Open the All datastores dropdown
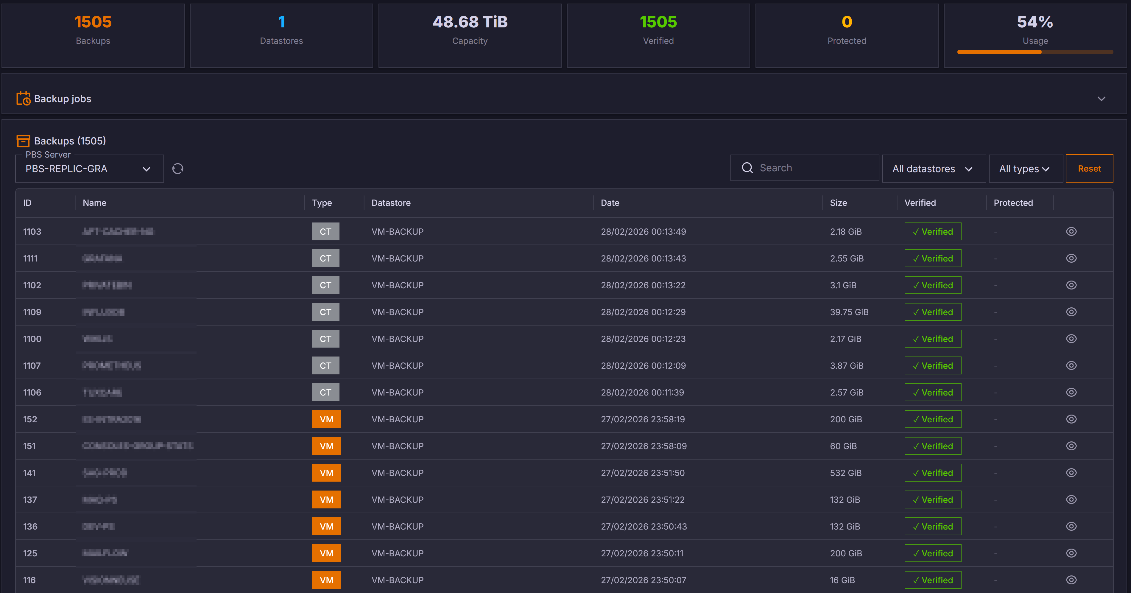Screen dimensions: 1131x593 click(934, 168)
